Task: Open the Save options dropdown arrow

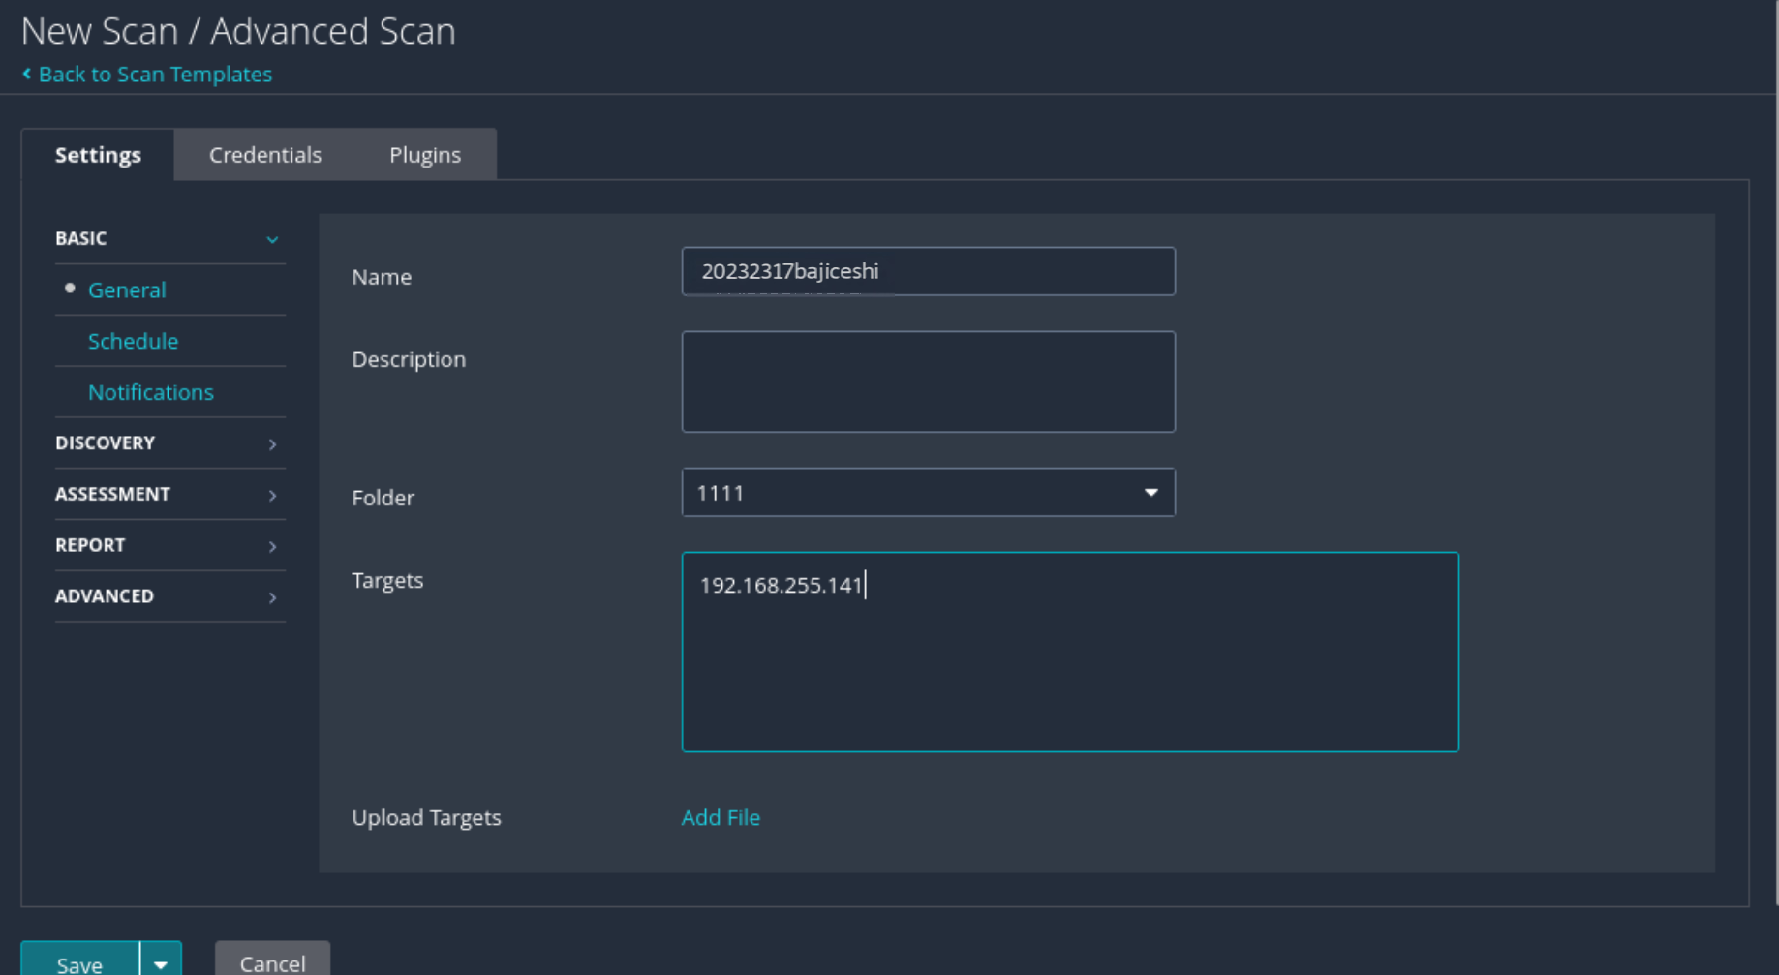Action: pos(161,962)
